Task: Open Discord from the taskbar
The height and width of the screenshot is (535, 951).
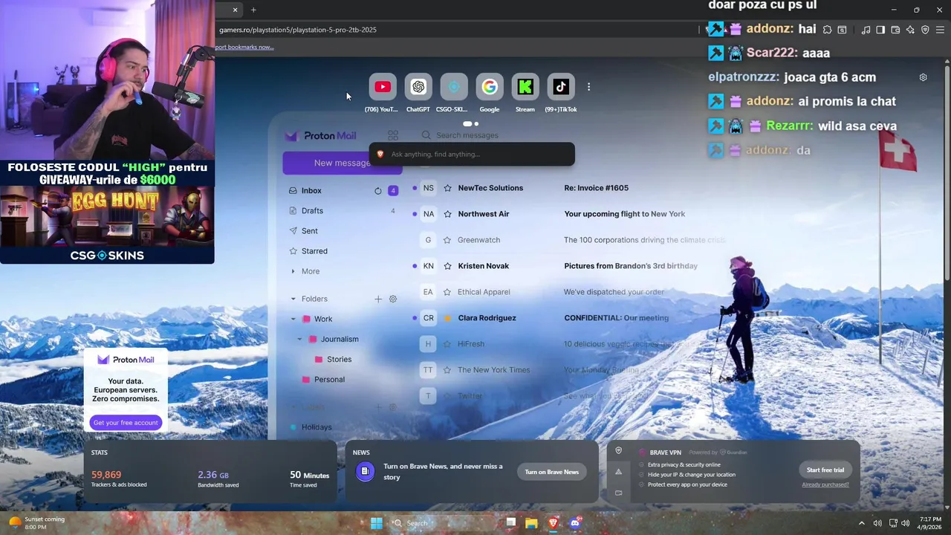Action: 574,523
